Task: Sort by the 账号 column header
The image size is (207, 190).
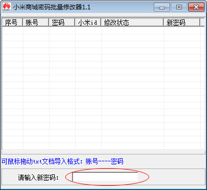Action: (x=36, y=22)
